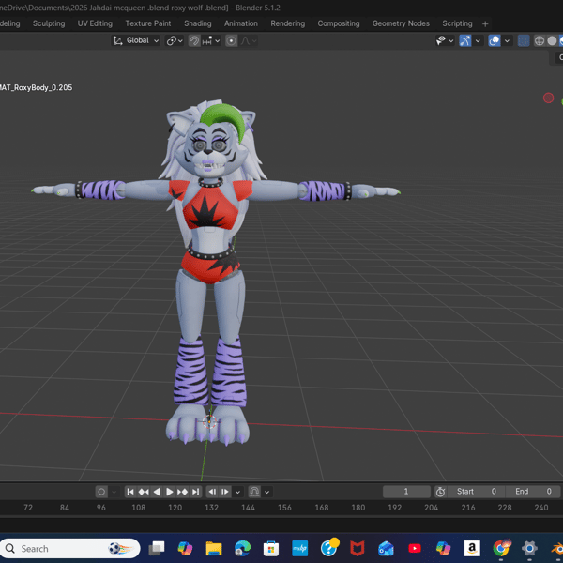Toggle the preview range clock icon
563x563 pixels.
coord(441,492)
